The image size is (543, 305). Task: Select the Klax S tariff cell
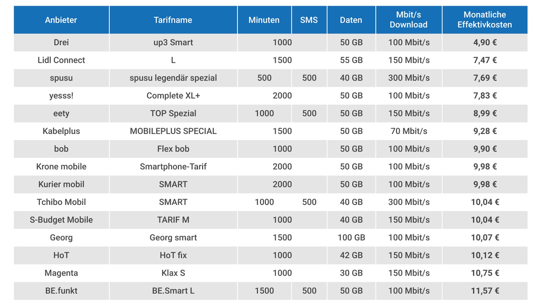click(173, 273)
